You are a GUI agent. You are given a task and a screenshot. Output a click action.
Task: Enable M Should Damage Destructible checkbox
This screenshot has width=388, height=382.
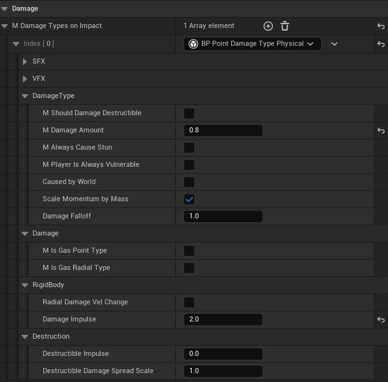(x=189, y=113)
